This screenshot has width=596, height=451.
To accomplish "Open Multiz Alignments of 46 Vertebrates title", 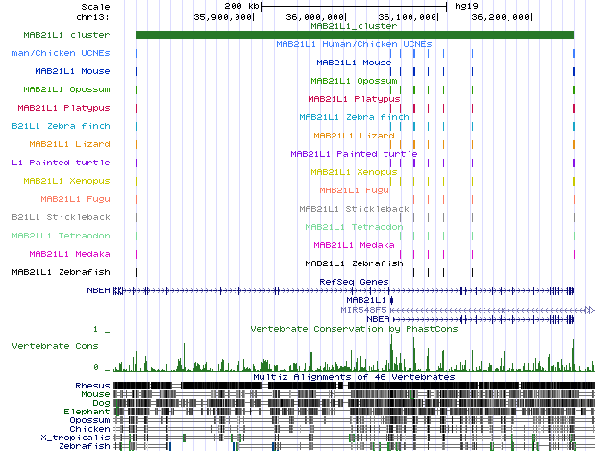I will [354, 377].
